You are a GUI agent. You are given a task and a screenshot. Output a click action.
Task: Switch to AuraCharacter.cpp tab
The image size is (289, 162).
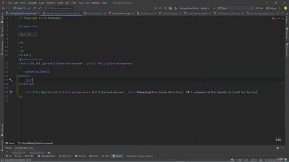click(121, 13)
